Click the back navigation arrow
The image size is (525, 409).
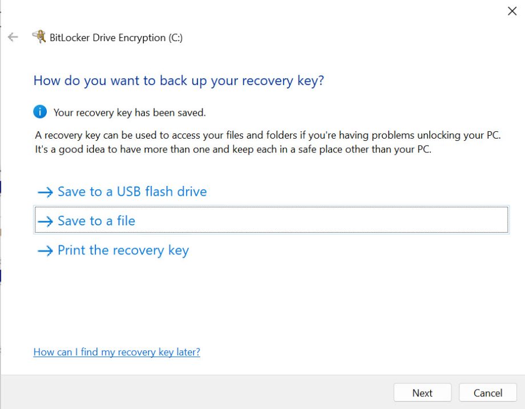(x=13, y=37)
